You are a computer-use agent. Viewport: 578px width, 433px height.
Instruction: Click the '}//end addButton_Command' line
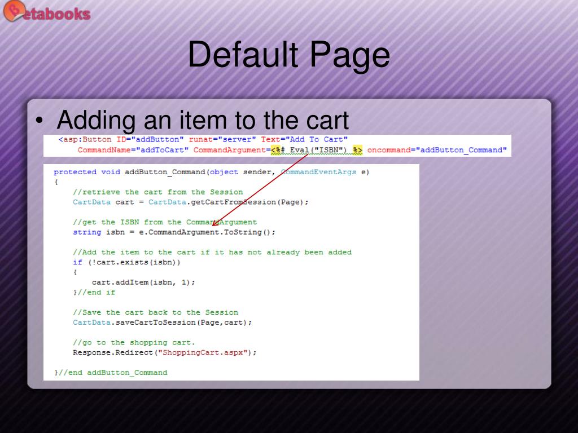tap(111, 373)
